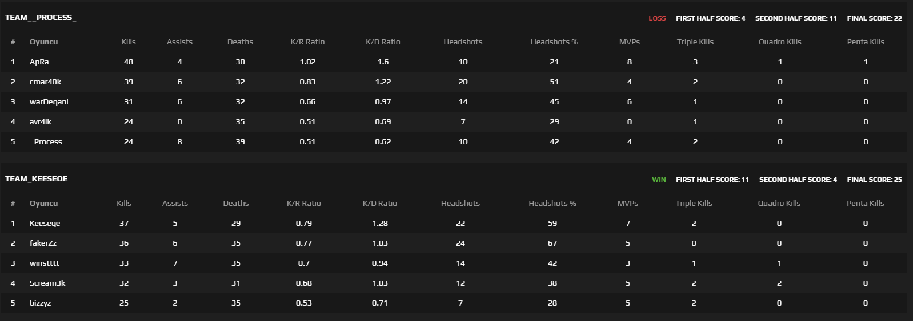Sort TEAM__PROCESS_ table by Kills header
The height and width of the screenshot is (321, 913).
129,42
